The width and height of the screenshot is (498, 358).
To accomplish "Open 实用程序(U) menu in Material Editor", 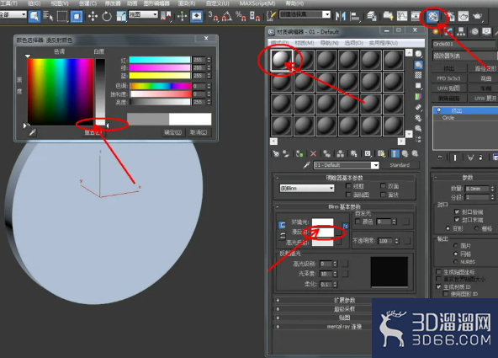I will pos(384,43).
